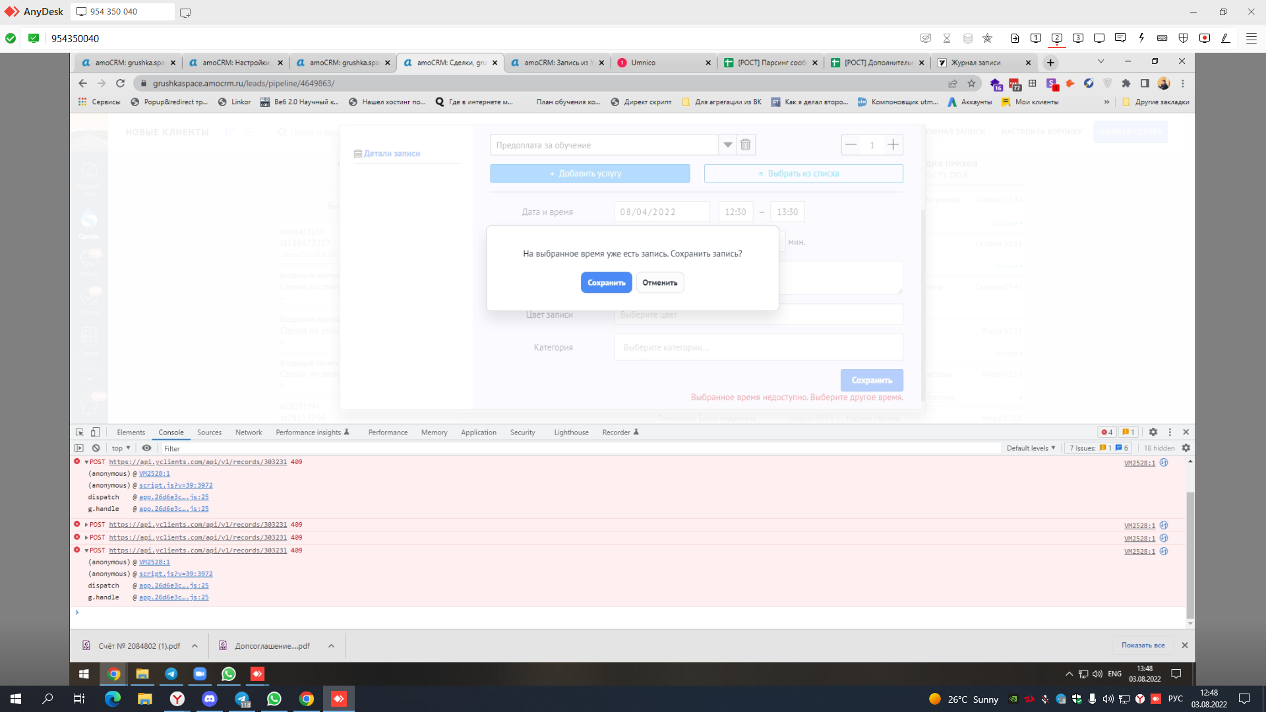Open the first script.js?v=39:3972 link

(175, 486)
